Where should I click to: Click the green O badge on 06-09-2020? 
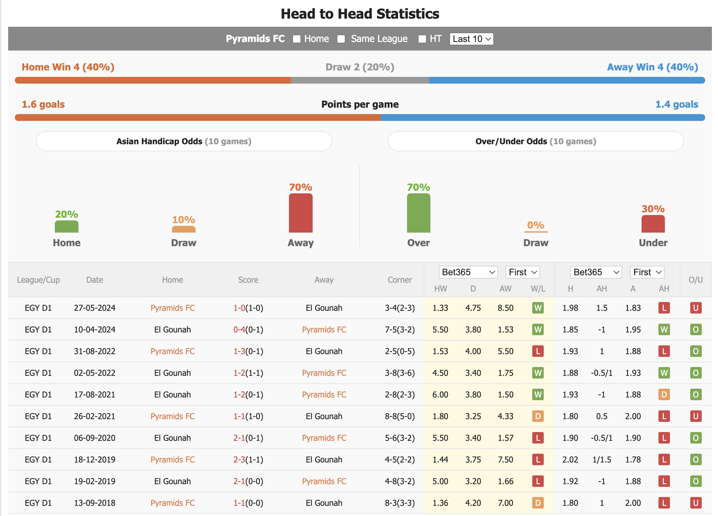[x=696, y=438]
